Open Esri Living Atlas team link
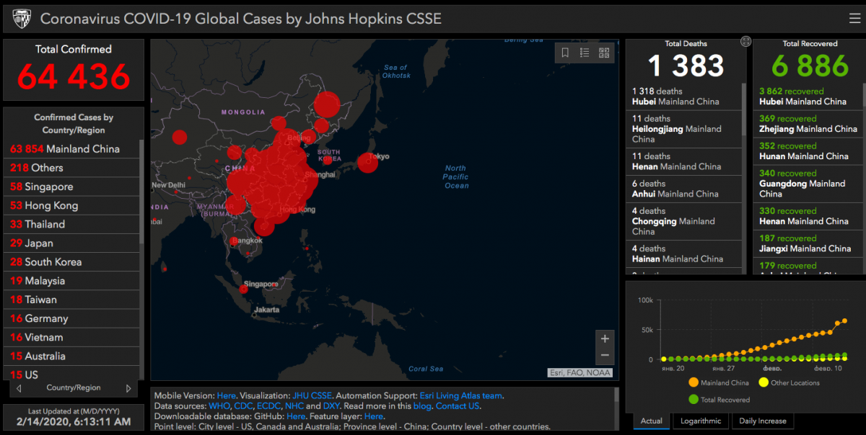This screenshot has height=435, width=866. (461, 395)
